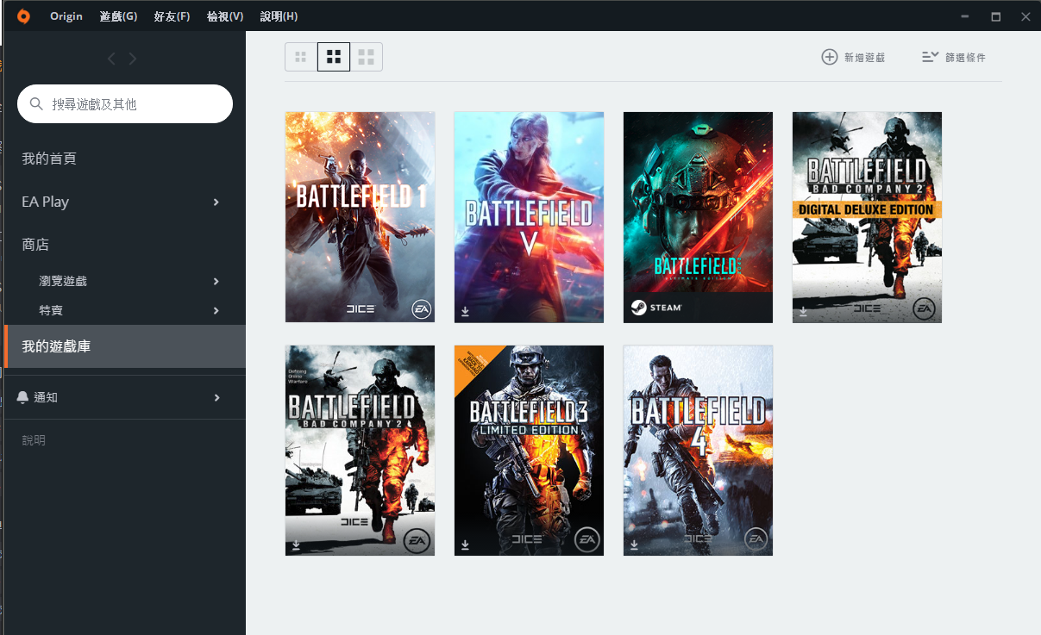This screenshot has width=1041, height=635.
Task: Open the 遊戲(G) menu
Action: coord(118,16)
